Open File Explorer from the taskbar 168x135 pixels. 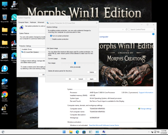coord(71,132)
